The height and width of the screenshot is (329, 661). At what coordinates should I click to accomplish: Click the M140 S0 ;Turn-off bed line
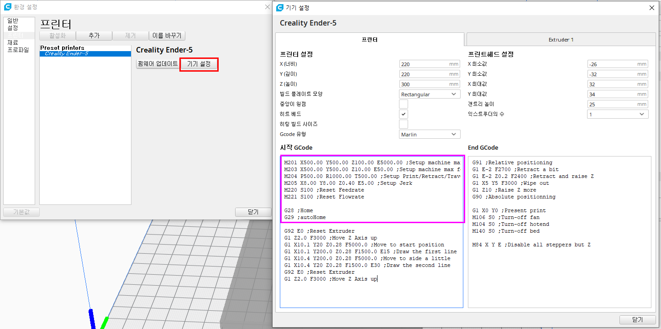506,231
